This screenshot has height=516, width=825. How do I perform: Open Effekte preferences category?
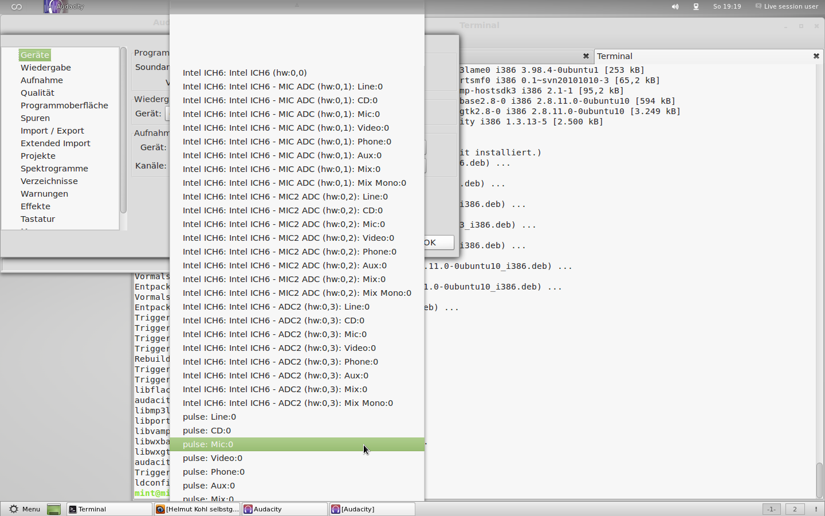point(36,206)
